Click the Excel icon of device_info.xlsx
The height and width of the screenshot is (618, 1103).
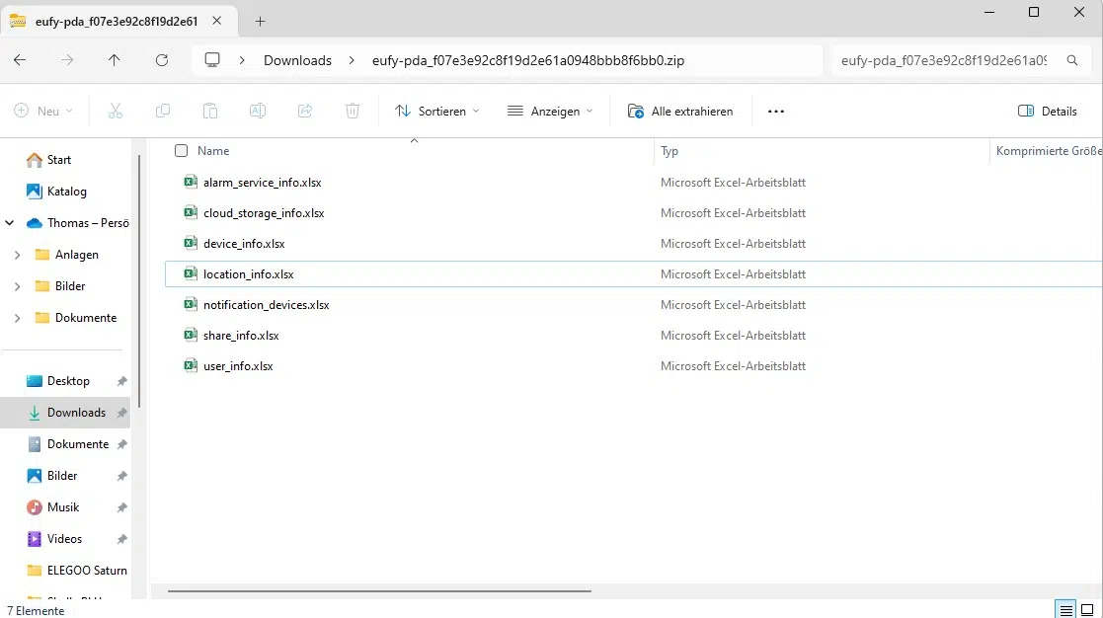190,243
